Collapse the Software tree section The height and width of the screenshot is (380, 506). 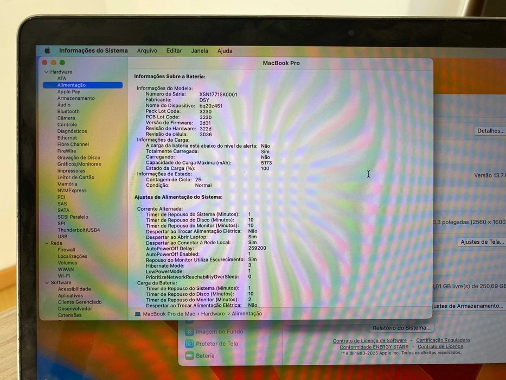pyautogui.click(x=47, y=282)
